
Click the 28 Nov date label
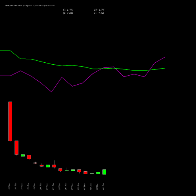tap(78, 186)
